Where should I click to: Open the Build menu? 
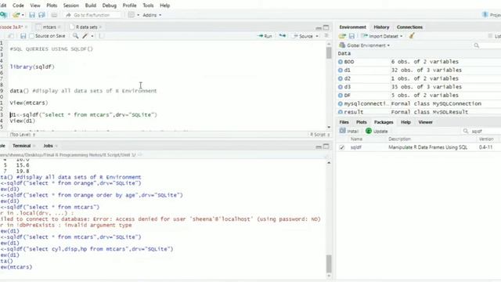91,5
